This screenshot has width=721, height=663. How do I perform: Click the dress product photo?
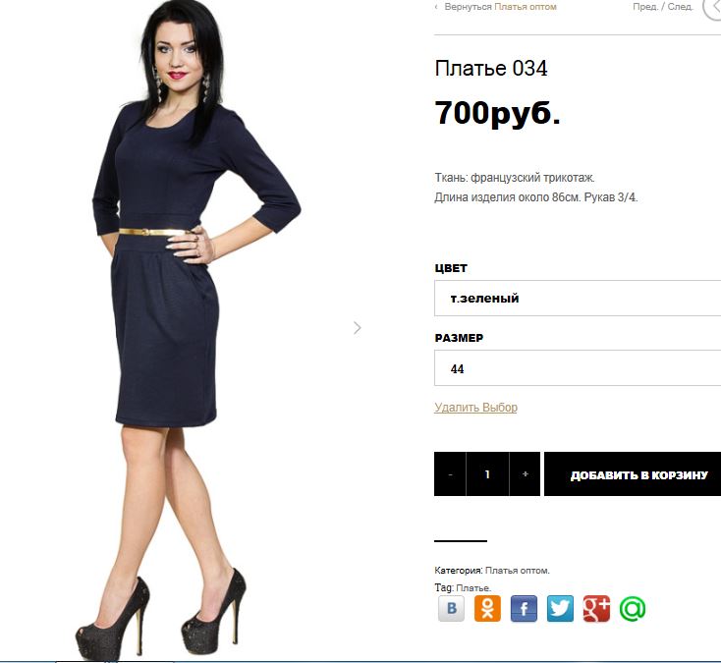point(189,331)
